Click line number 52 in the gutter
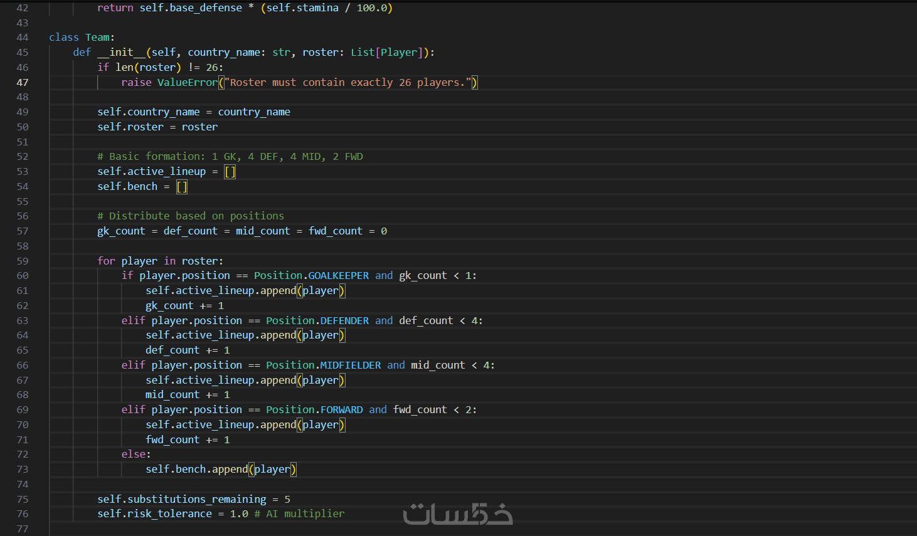Viewport: 917px width, 536px height. pyautogui.click(x=23, y=157)
